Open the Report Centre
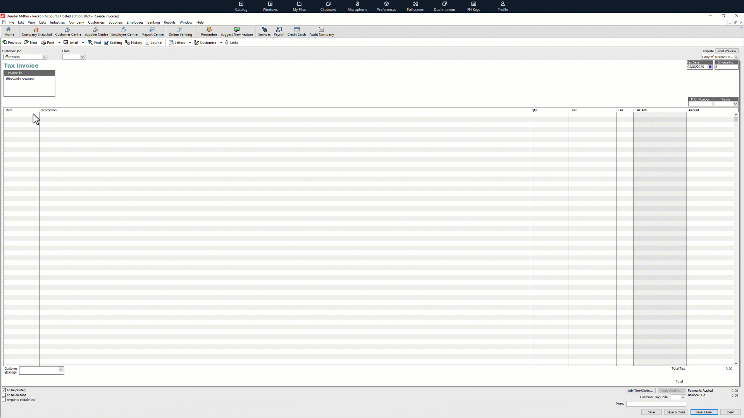Screen dimensions: 744x418 153,31
